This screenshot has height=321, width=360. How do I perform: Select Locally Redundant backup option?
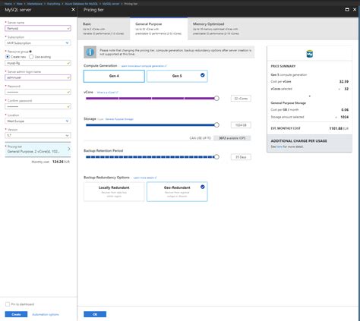[x=114, y=191]
